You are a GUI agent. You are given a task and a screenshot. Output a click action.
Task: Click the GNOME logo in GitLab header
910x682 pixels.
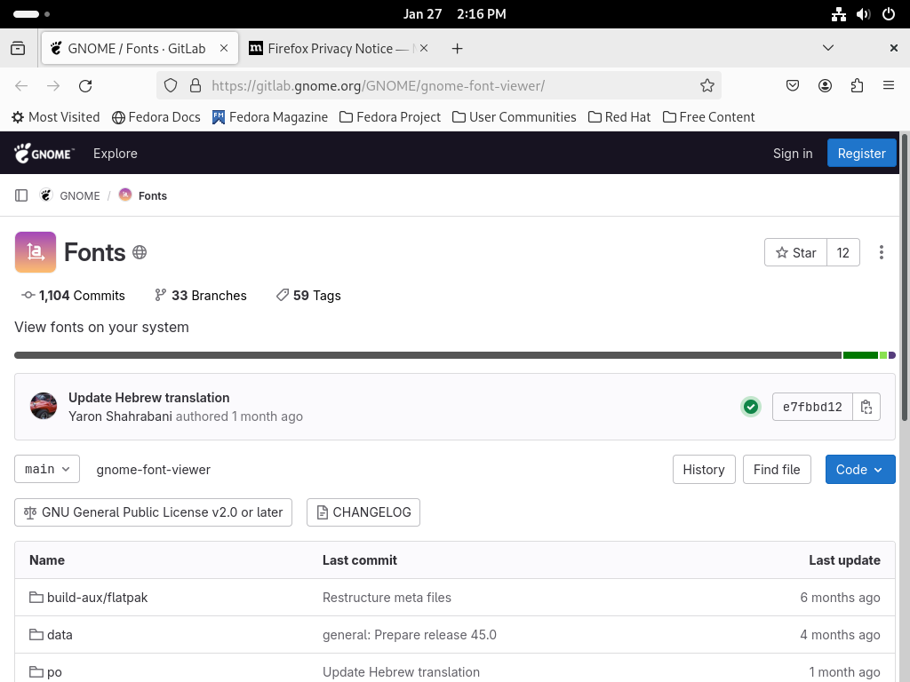pos(44,153)
